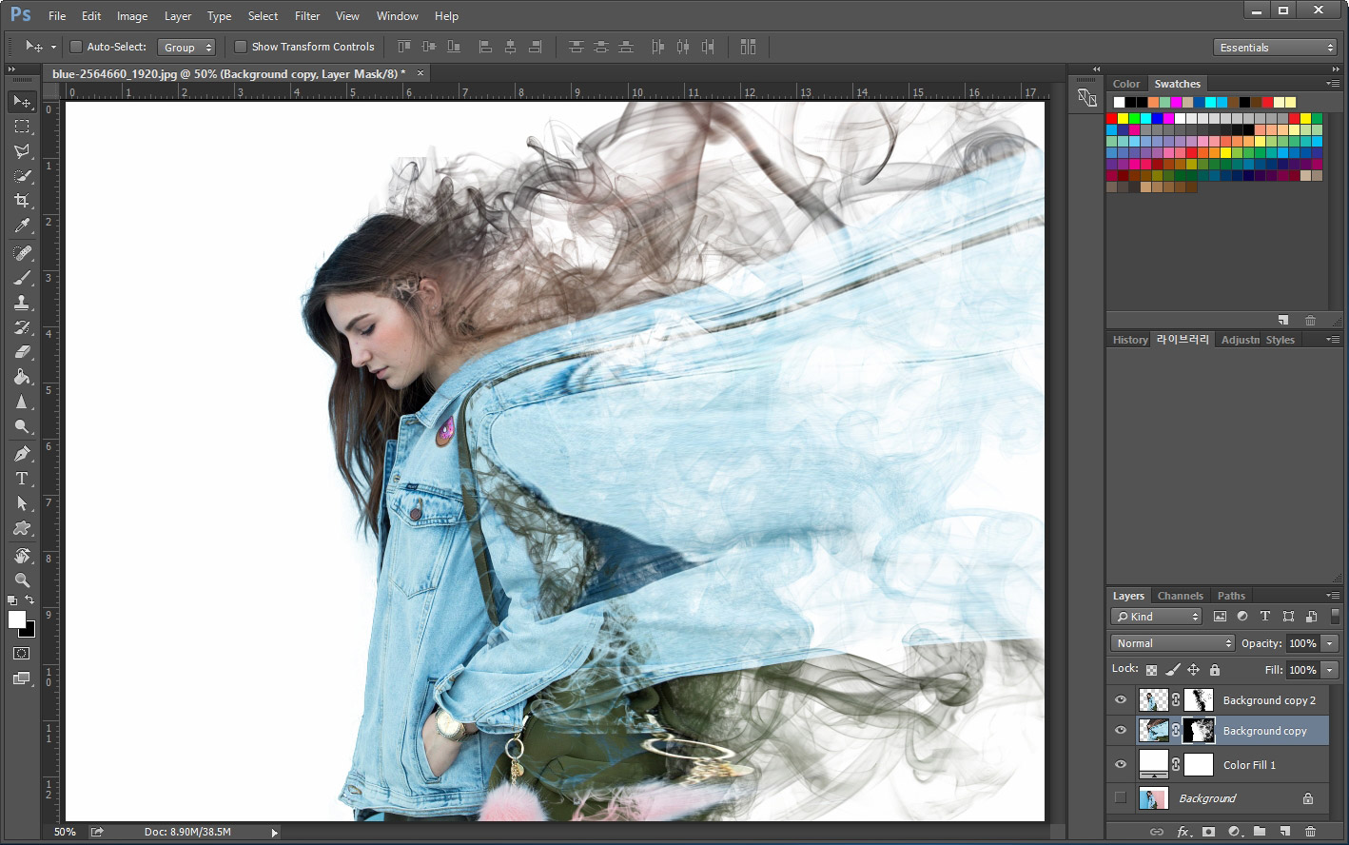Select the History Brush tool
Viewport: 1349px width, 845px height.
[x=22, y=327]
